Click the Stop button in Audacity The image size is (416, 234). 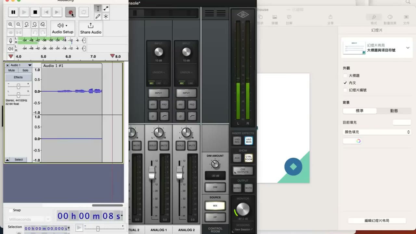pos(35,12)
